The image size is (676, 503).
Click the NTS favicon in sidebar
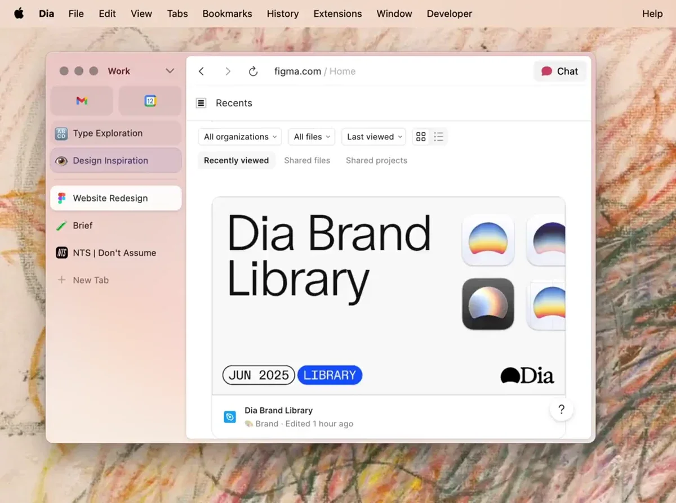point(62,253)
